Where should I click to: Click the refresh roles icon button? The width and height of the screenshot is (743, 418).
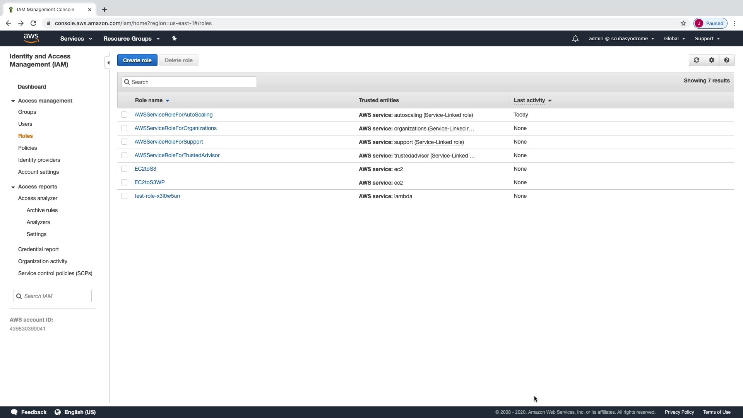pos(696,60)
